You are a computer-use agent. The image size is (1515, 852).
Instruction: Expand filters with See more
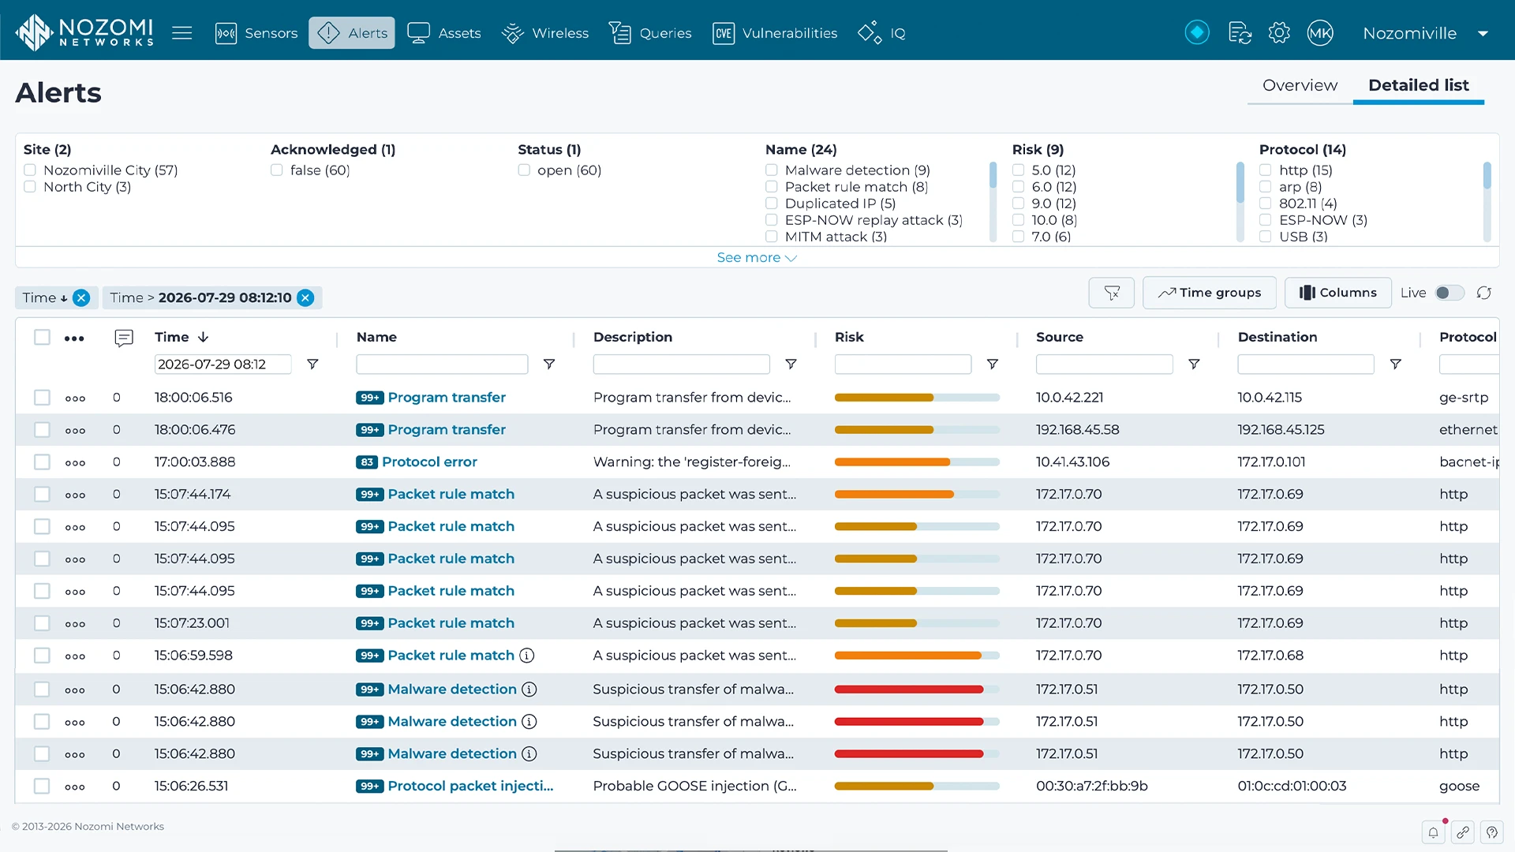pyautogui.click(x=757, y=258)
